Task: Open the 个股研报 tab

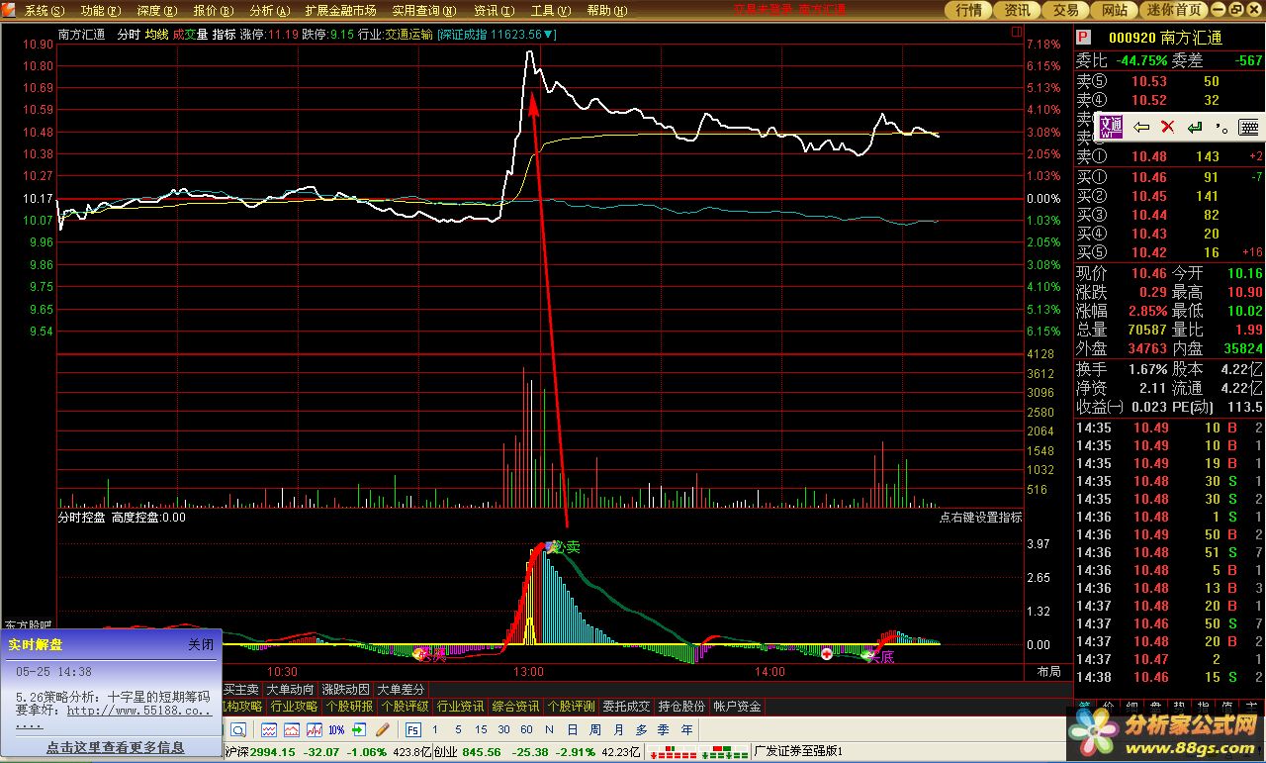Action: coord(350,707)
